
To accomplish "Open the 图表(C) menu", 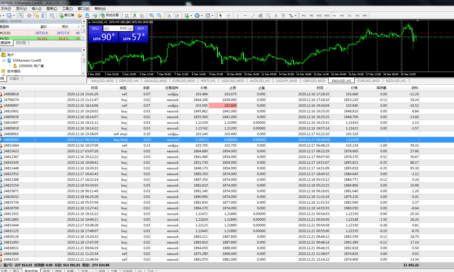I will [x=52, y=9].
